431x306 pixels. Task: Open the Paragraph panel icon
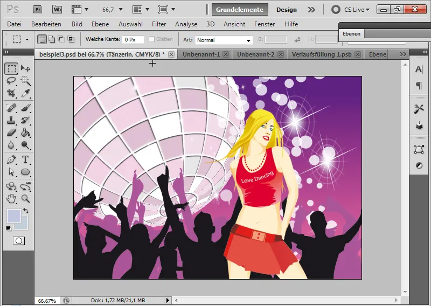[419, 86]
